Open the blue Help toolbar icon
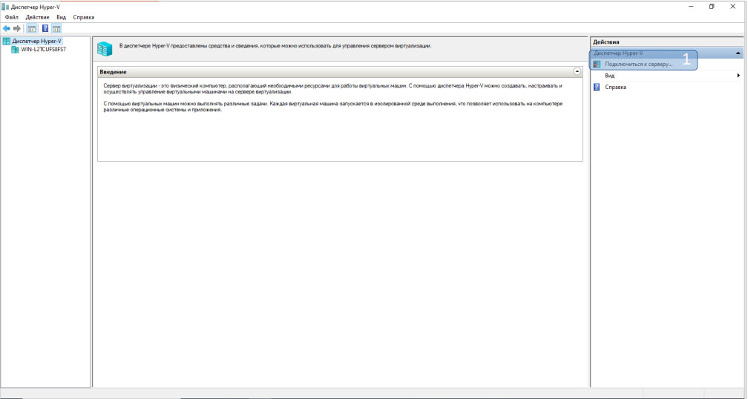 [x=45, y=29]
